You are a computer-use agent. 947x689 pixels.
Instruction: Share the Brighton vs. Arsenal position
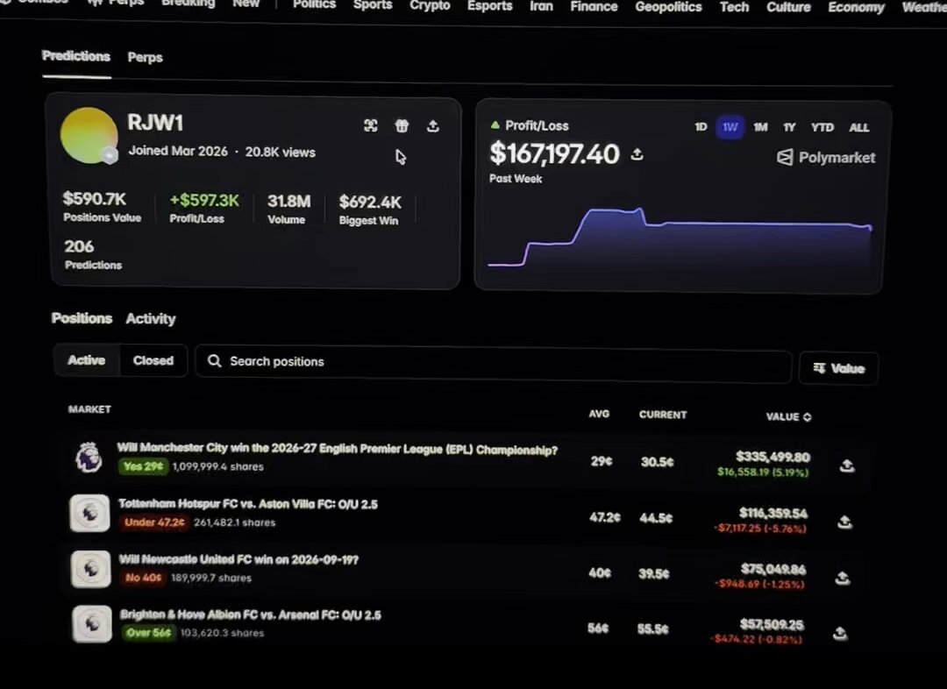click(840, 634)
